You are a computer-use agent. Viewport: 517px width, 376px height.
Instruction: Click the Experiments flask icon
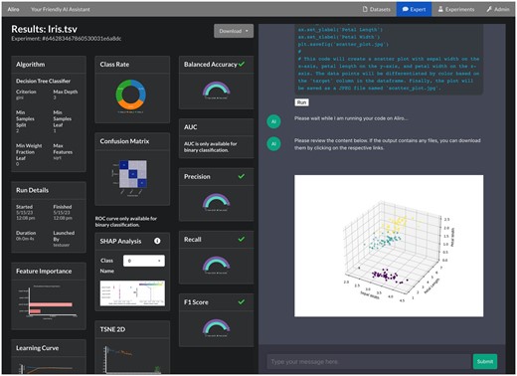[440, 9]
